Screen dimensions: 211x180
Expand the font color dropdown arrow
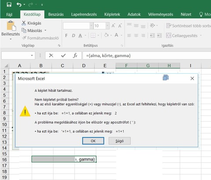121,36
